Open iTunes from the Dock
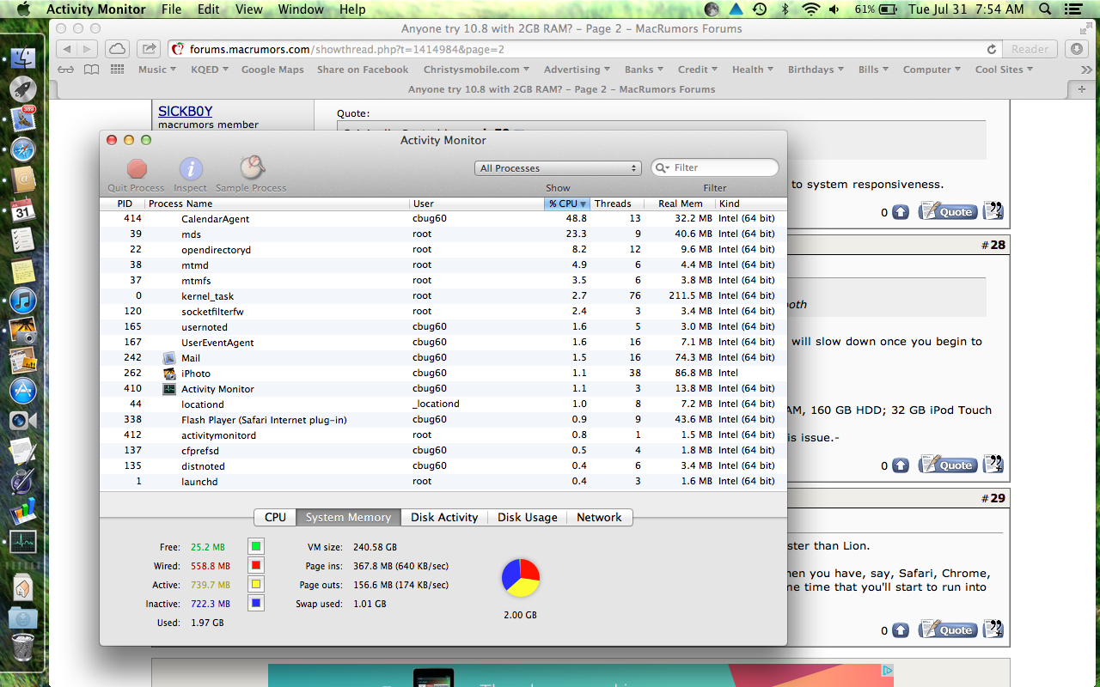1100x687 pixels. point(23,300)
